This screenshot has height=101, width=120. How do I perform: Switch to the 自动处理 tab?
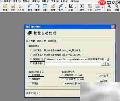coord(41,41)
